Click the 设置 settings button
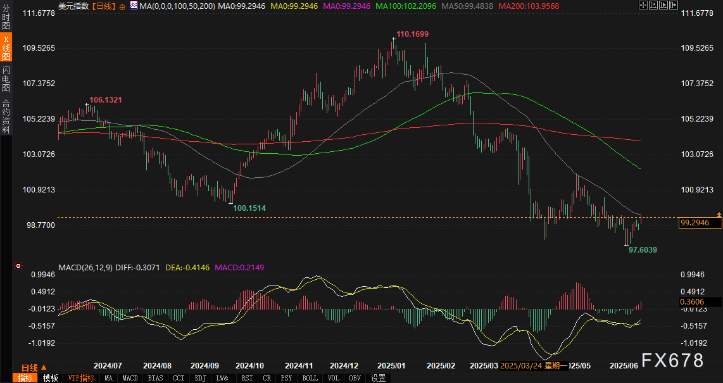This screenshot has height=383, width=723. (x=378, y=378)
